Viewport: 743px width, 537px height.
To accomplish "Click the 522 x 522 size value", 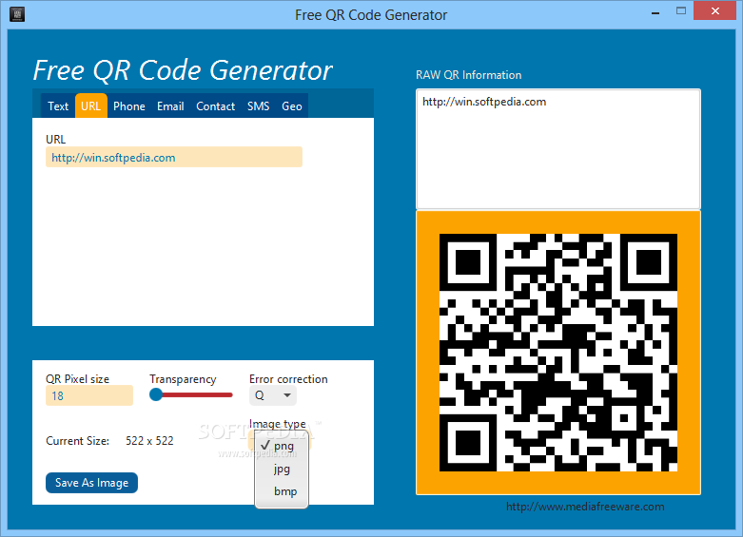I will [x=149, y=441].
